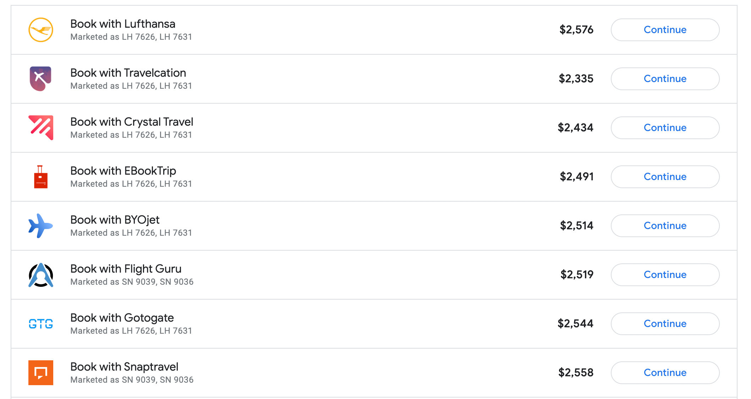Click the Snaptravel orange logo icon
The height and width of the screenshot is (399, 751).
(x=41, y=373)
